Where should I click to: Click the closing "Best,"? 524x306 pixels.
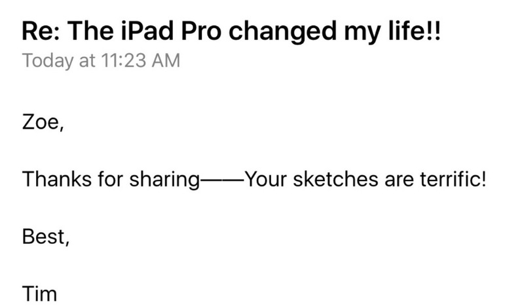click(46, 237)
